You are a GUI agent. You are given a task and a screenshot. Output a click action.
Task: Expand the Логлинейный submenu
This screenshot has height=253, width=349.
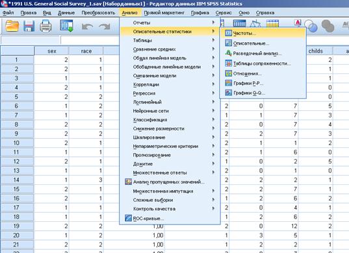(x=170, y=102)
